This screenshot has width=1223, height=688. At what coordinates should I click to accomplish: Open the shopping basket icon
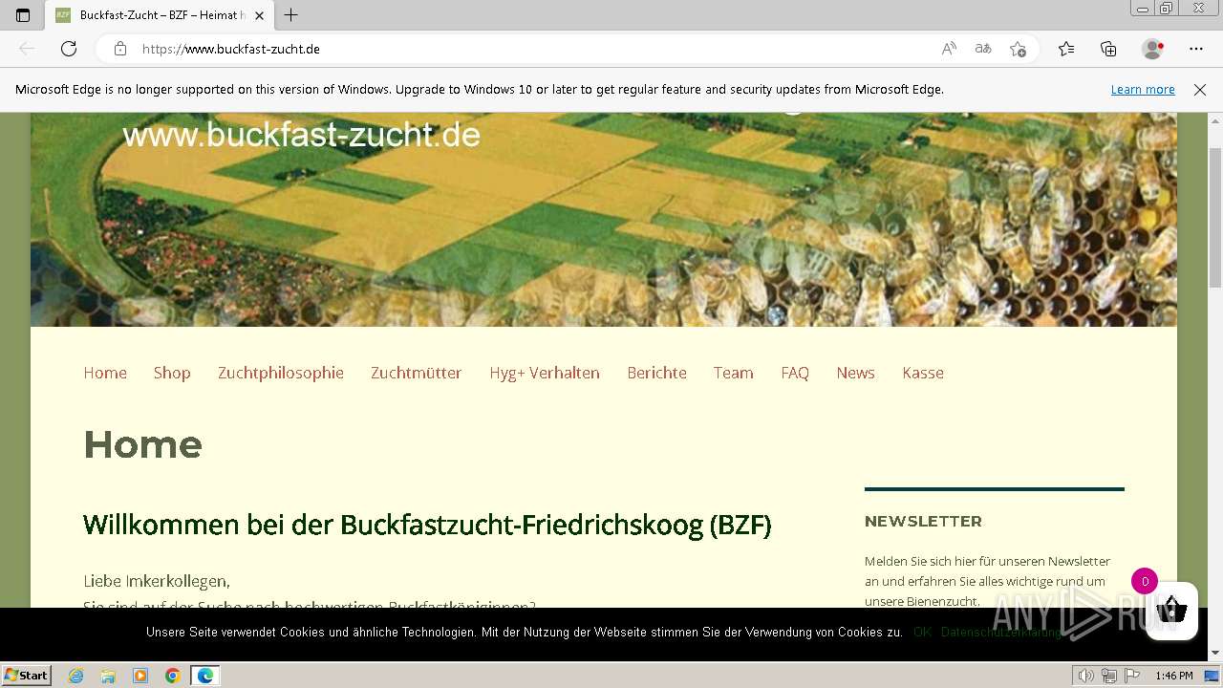pyautogui.click(x=1171, y=610)
